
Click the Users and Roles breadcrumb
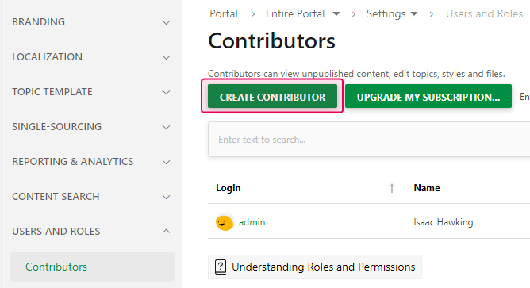click(x=484, y=13)
